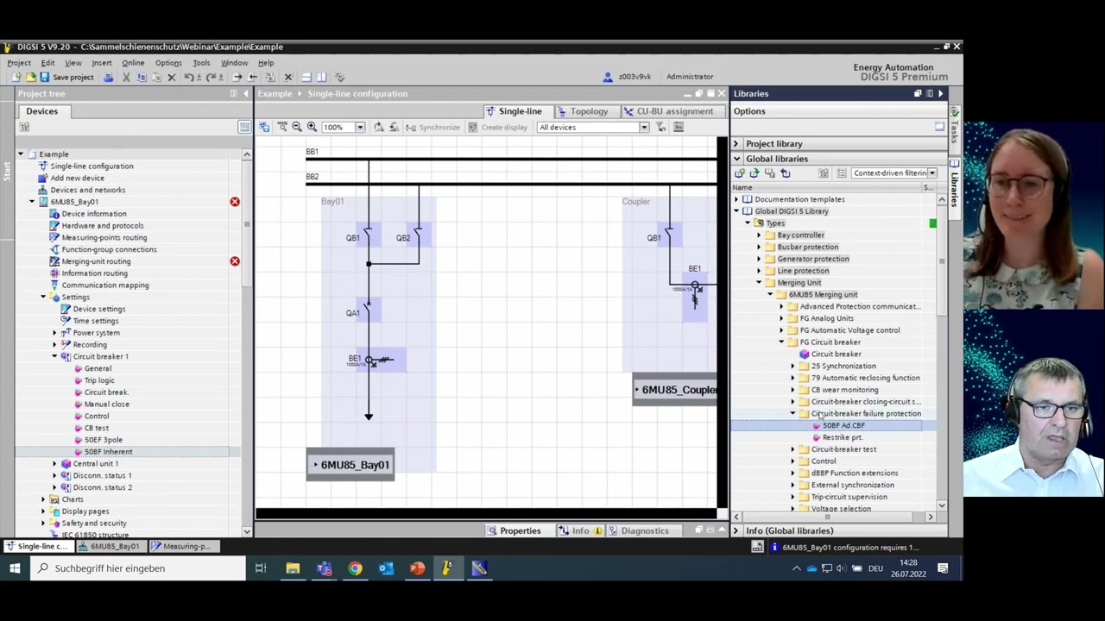Collapse the Global libraries section

coord(736,159)
